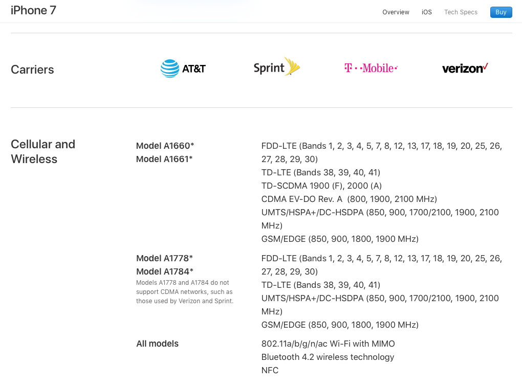This screenshot has height=386, width=522.
Task: Click the CDMA networks footnote about Verizon and Sprint
Action: tap(185, 291)
